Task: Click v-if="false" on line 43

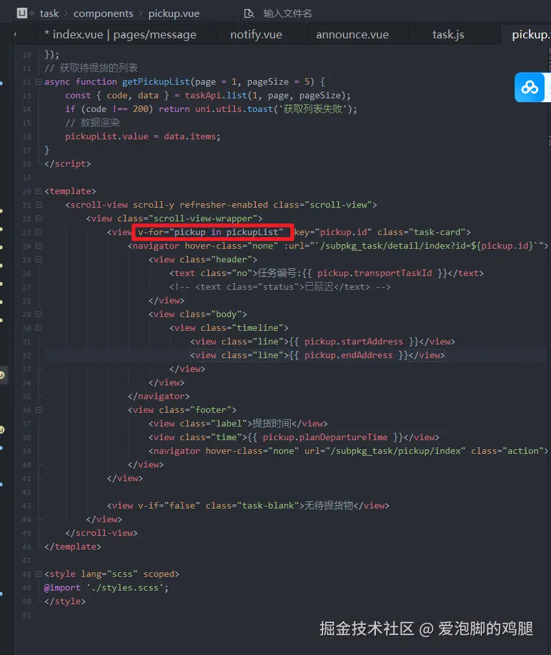Action: pyautogui.click(x=168, y=505)
